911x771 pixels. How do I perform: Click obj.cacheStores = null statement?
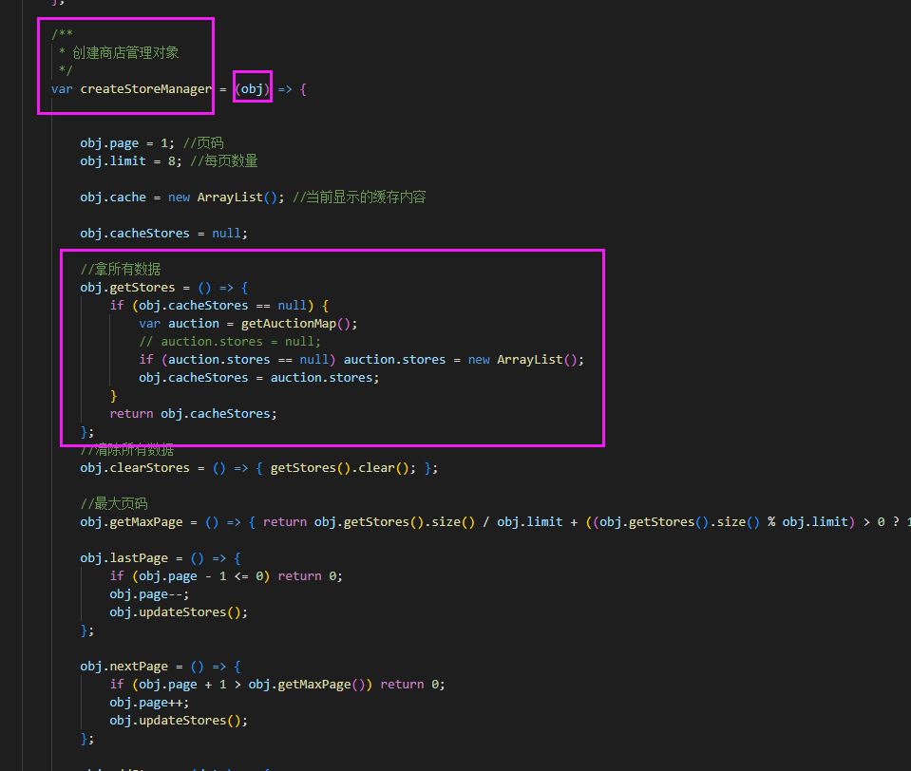pos(163,234)
